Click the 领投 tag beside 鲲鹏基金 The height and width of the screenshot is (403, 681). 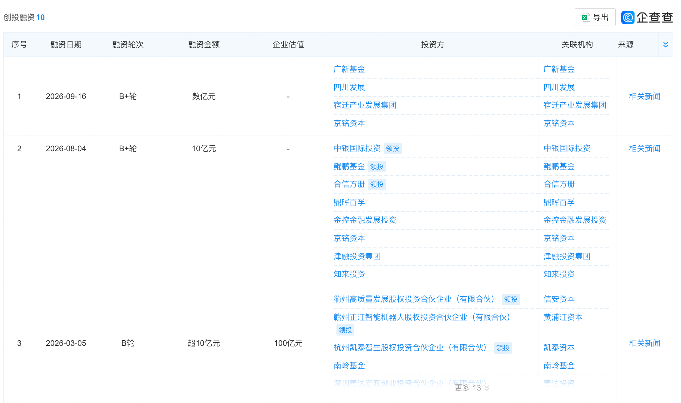coord(377,167)
